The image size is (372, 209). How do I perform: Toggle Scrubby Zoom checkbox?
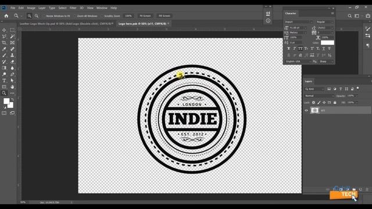[102, 16]
